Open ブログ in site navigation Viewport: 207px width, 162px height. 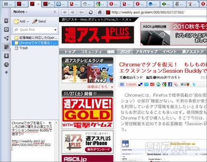[x=125, y=52]
